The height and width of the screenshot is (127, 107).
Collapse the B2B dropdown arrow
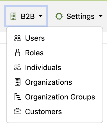tap(41, 16)
